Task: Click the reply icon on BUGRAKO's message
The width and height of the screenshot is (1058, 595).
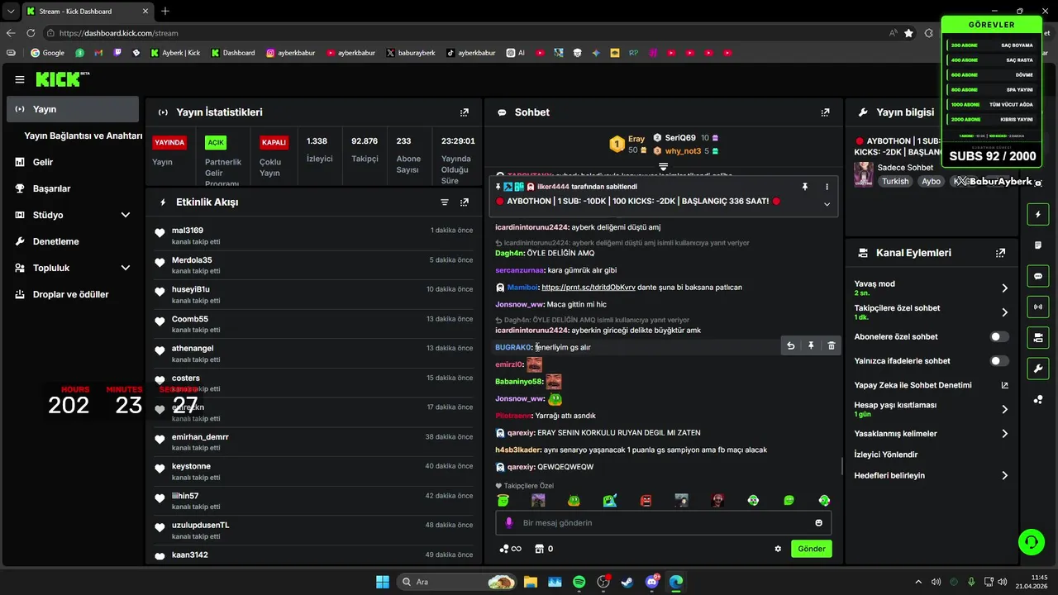Action: pos(790,346)
